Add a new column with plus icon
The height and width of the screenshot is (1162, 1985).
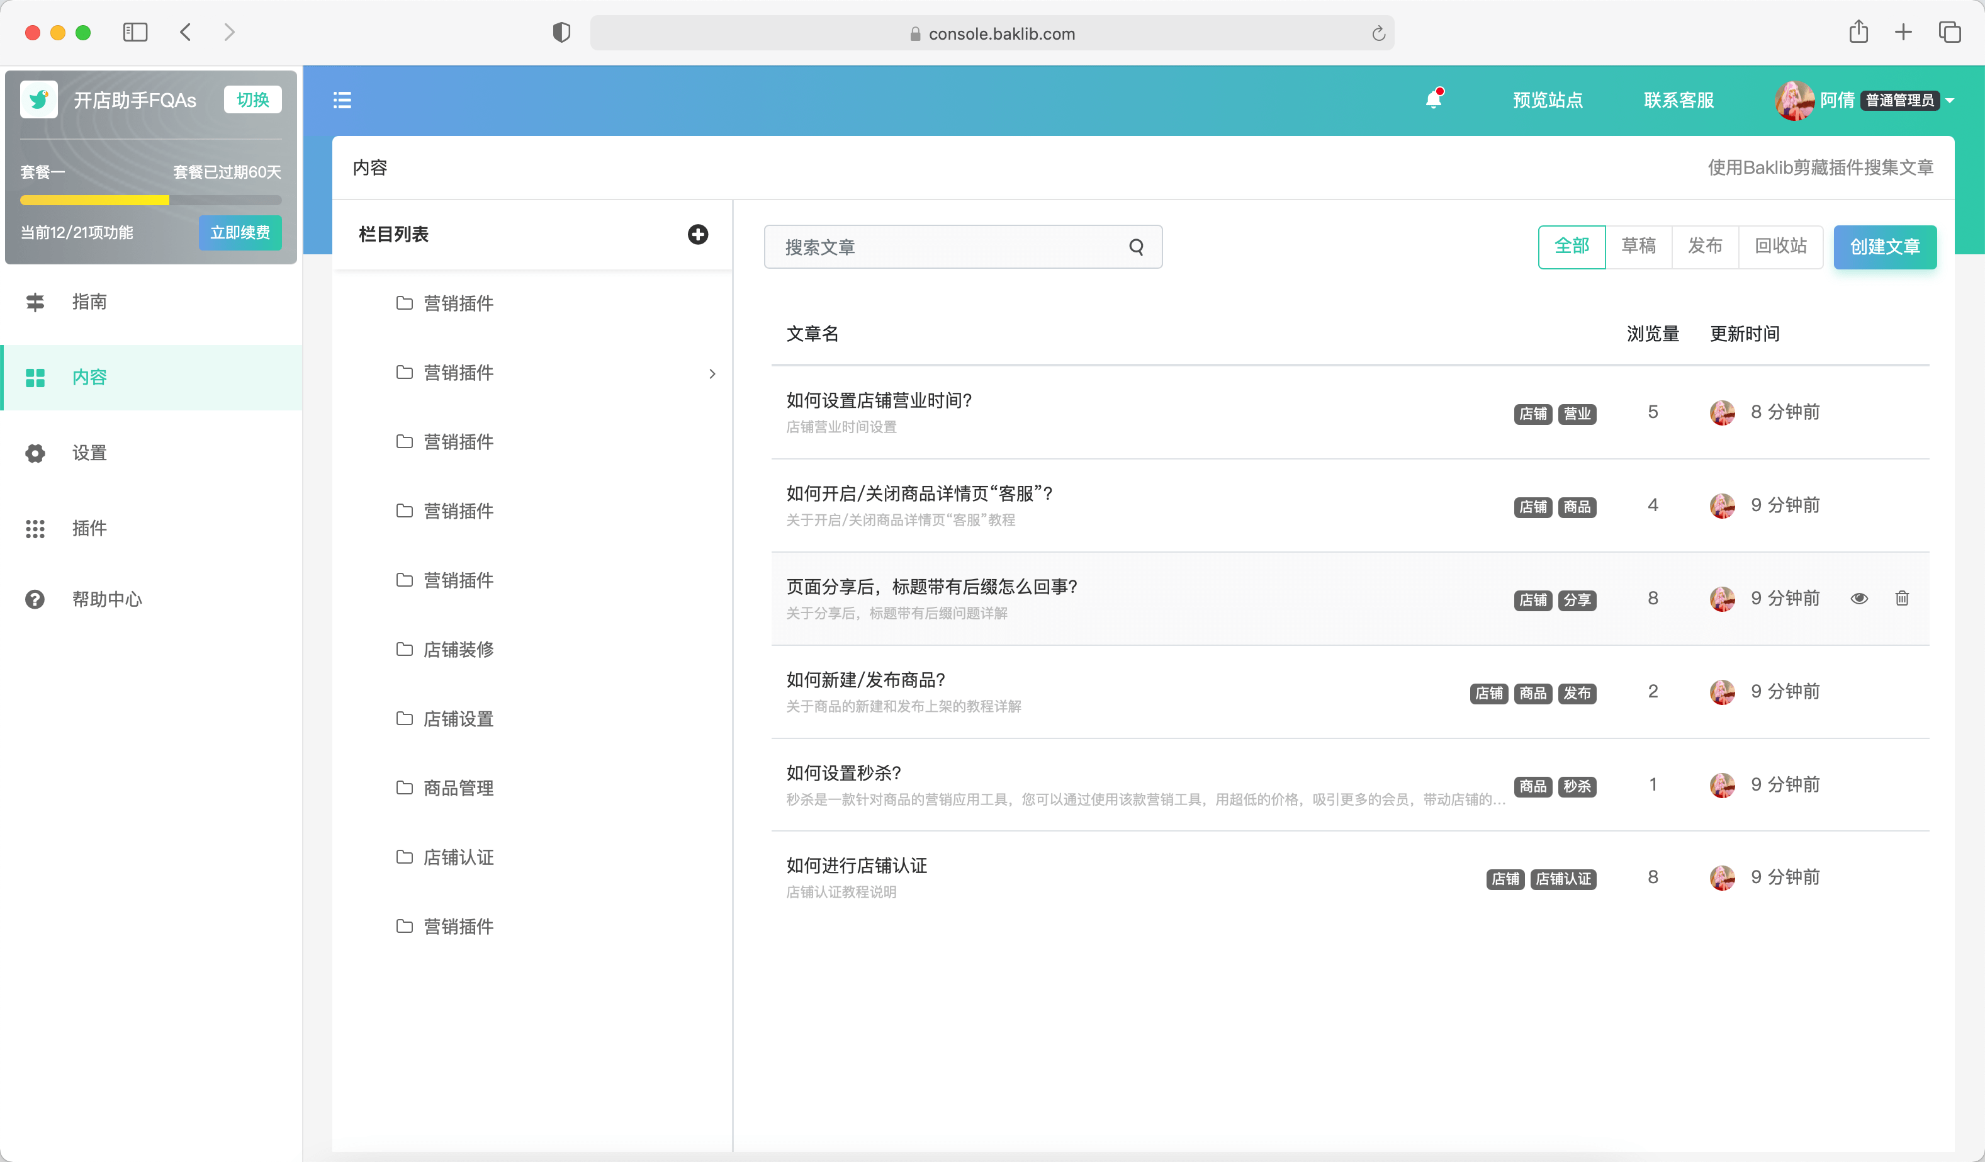[697, 234]
